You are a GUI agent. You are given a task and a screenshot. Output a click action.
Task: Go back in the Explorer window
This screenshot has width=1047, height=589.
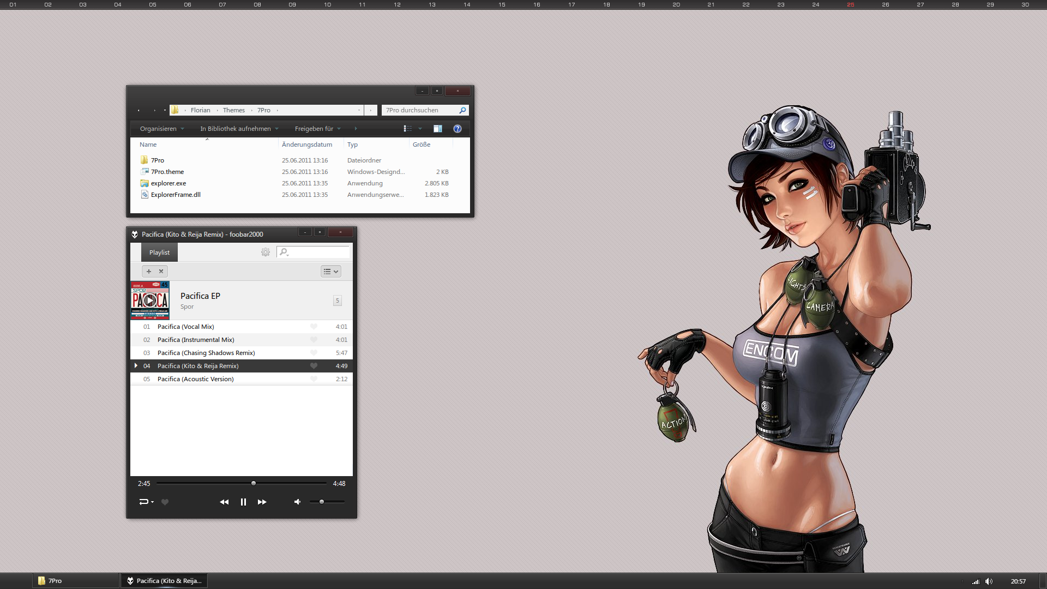[139, 110]
